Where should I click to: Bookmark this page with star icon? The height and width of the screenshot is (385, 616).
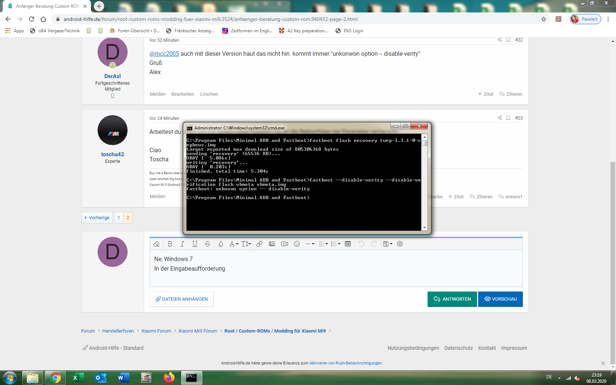pyautogui.click(x=544, y=19)
